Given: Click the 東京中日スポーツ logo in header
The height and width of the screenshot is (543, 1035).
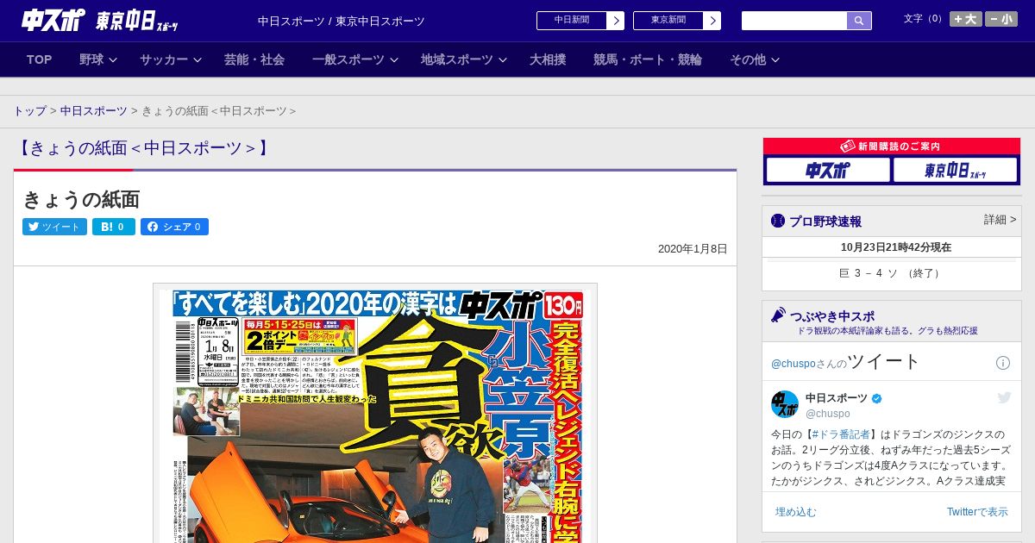Looking at the screenshot, I should [137, 22].
